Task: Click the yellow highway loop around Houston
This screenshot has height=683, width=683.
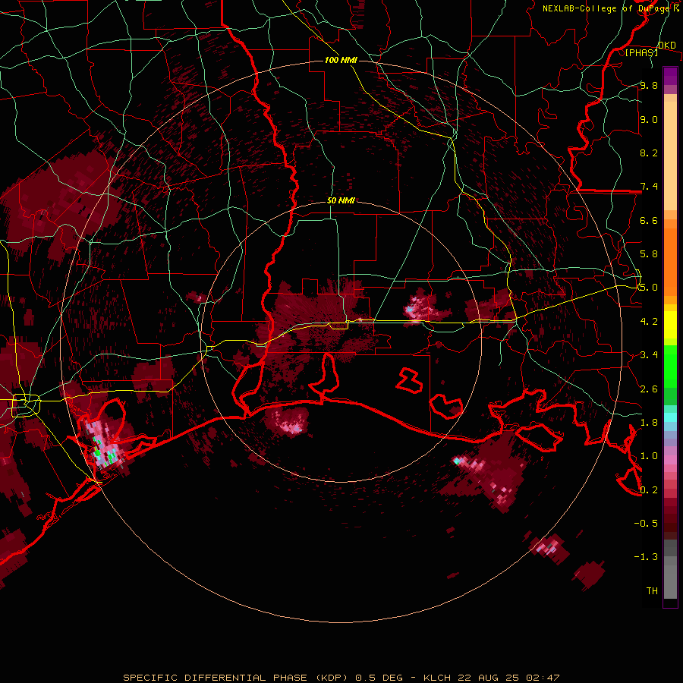Action: coord(26,405)
